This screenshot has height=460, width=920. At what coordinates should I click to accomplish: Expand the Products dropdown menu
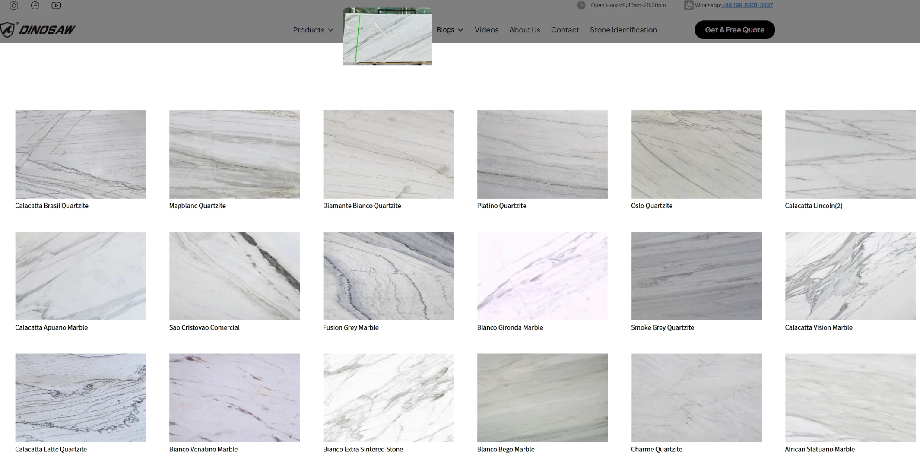[313, 30]
